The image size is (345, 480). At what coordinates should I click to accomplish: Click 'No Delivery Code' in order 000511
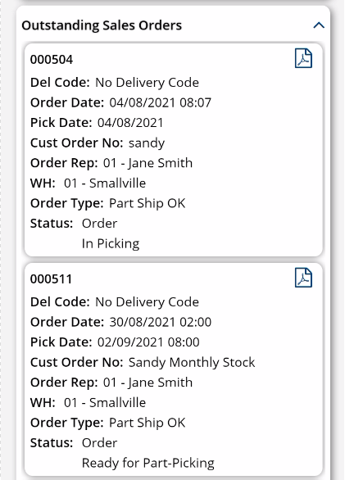(147, 302)
